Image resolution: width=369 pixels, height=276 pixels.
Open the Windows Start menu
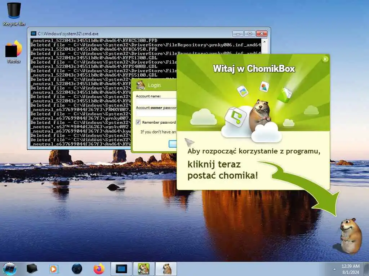[10, 269]
